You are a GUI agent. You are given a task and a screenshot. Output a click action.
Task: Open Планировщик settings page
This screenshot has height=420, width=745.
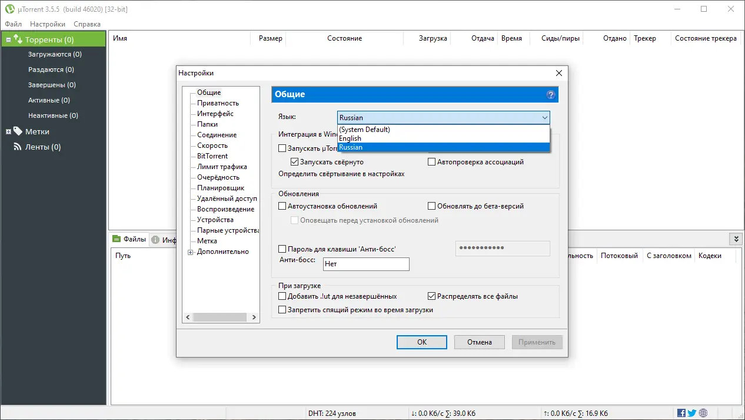coord(221,188)
